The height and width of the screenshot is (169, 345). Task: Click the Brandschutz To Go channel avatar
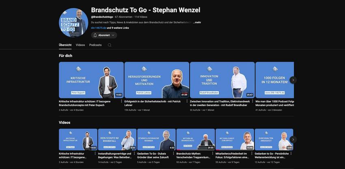pos(73,22)
